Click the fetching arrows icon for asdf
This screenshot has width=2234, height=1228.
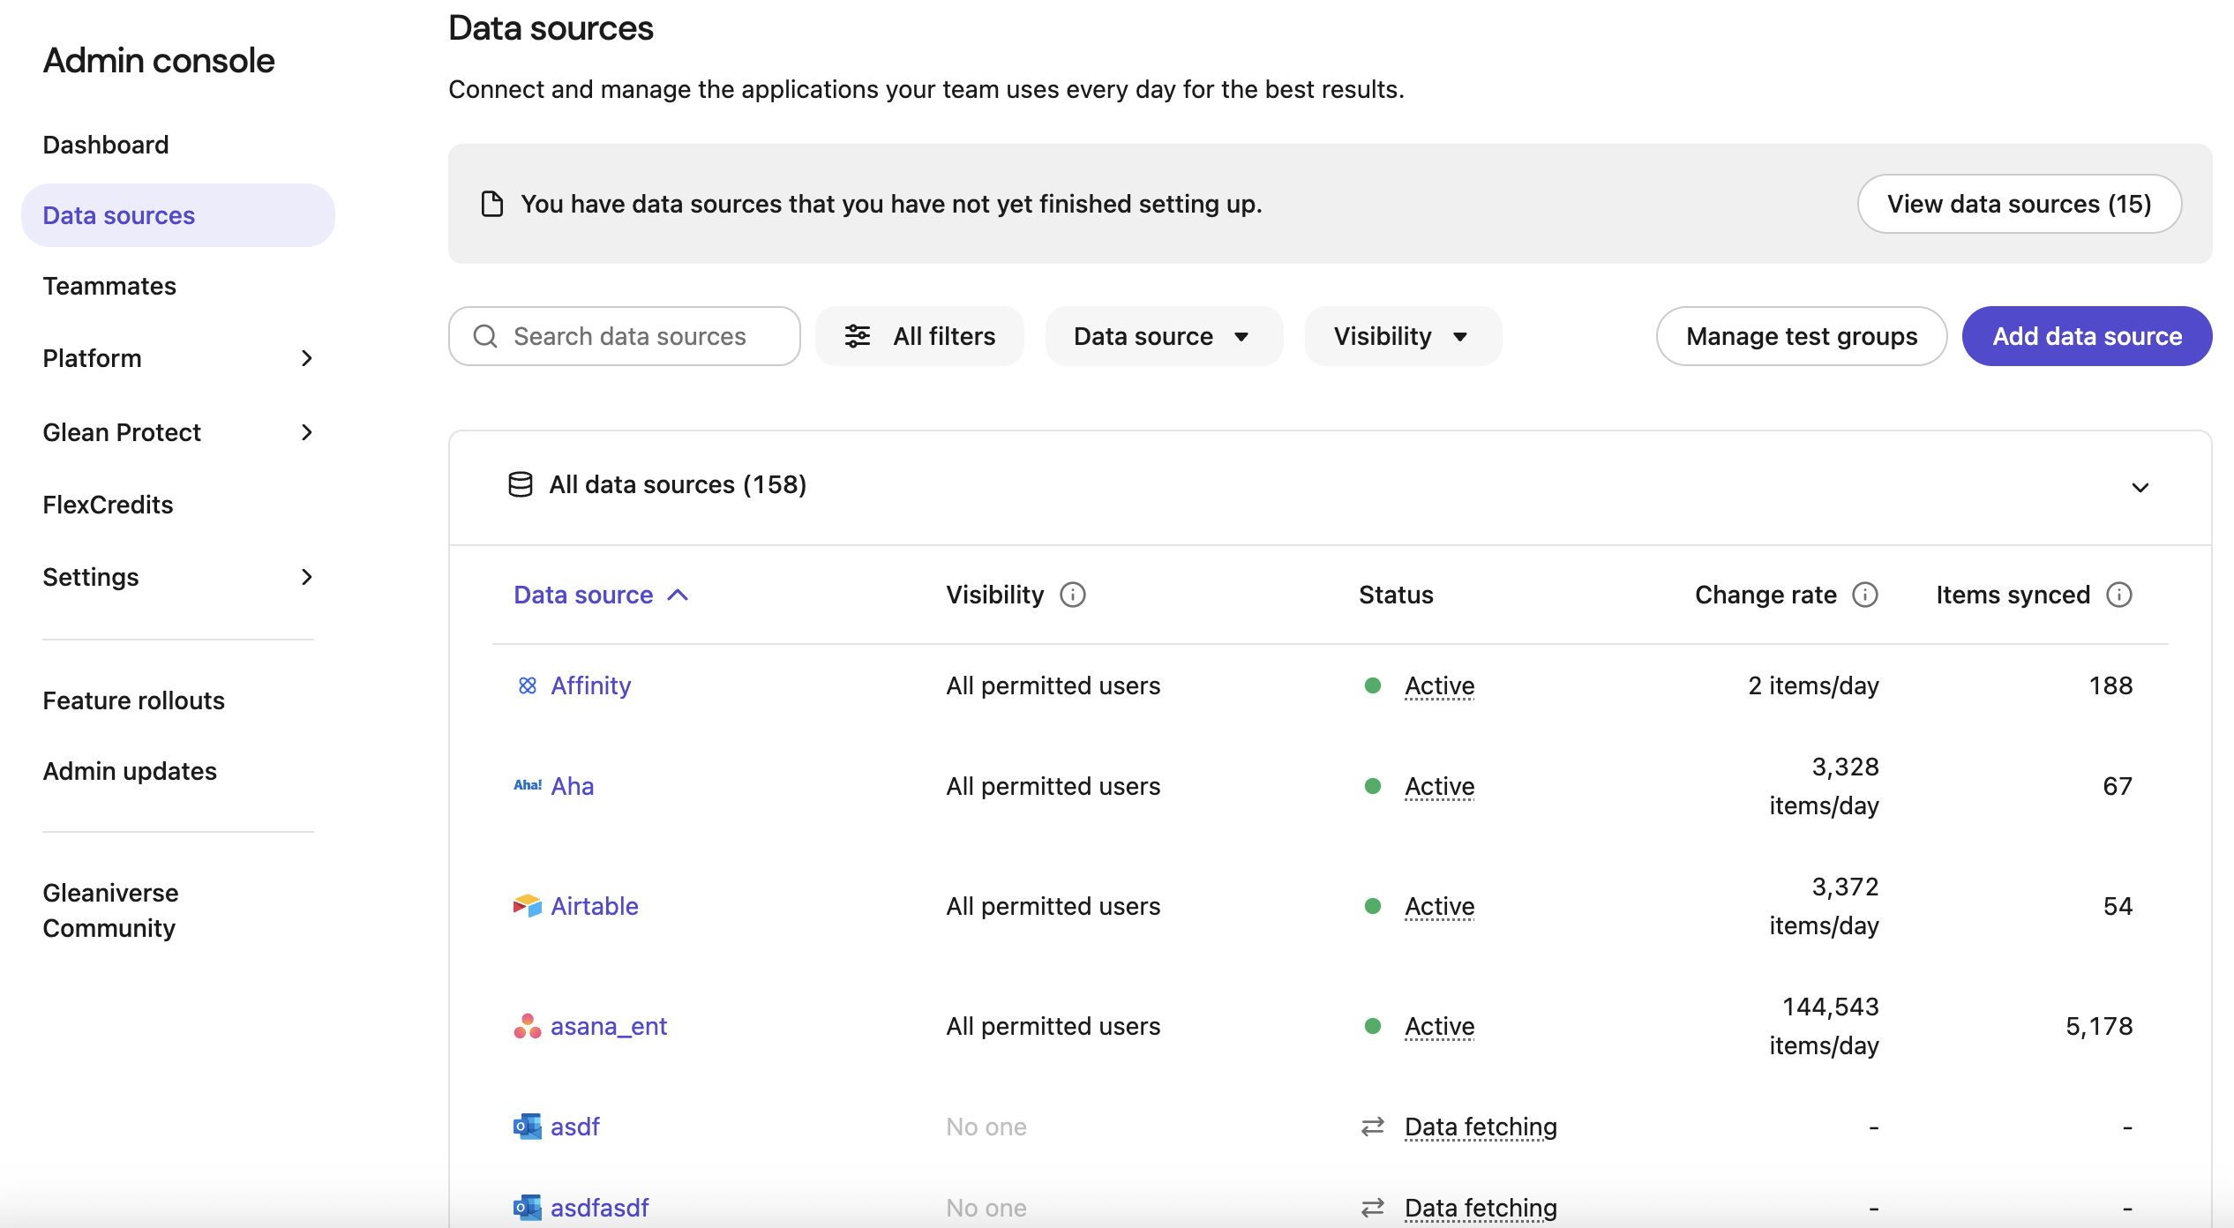click(x=1373, y=1127)
